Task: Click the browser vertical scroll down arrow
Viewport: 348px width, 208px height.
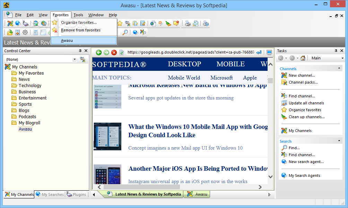Action: point(270,177)
